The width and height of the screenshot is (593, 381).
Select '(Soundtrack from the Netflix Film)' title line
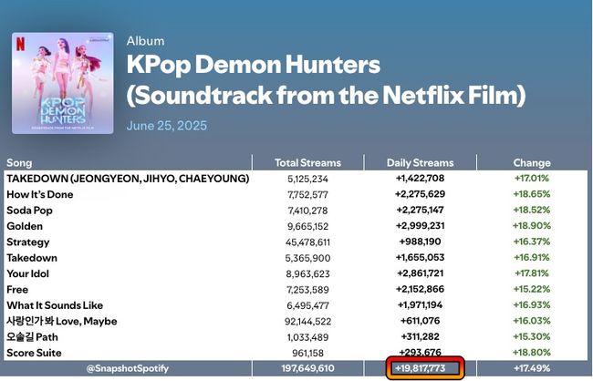tap(326, 95)
